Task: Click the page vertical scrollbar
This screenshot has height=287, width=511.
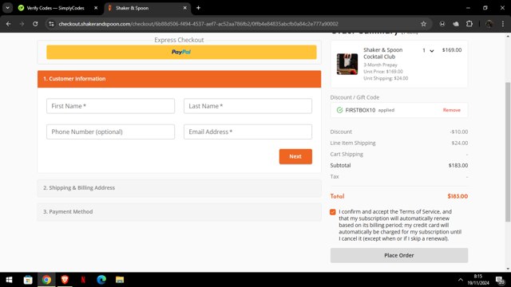Action: click(x=508, y=151)
